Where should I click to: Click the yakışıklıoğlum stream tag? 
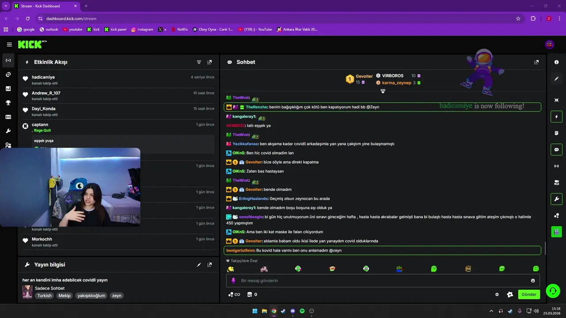coord(91,295)
